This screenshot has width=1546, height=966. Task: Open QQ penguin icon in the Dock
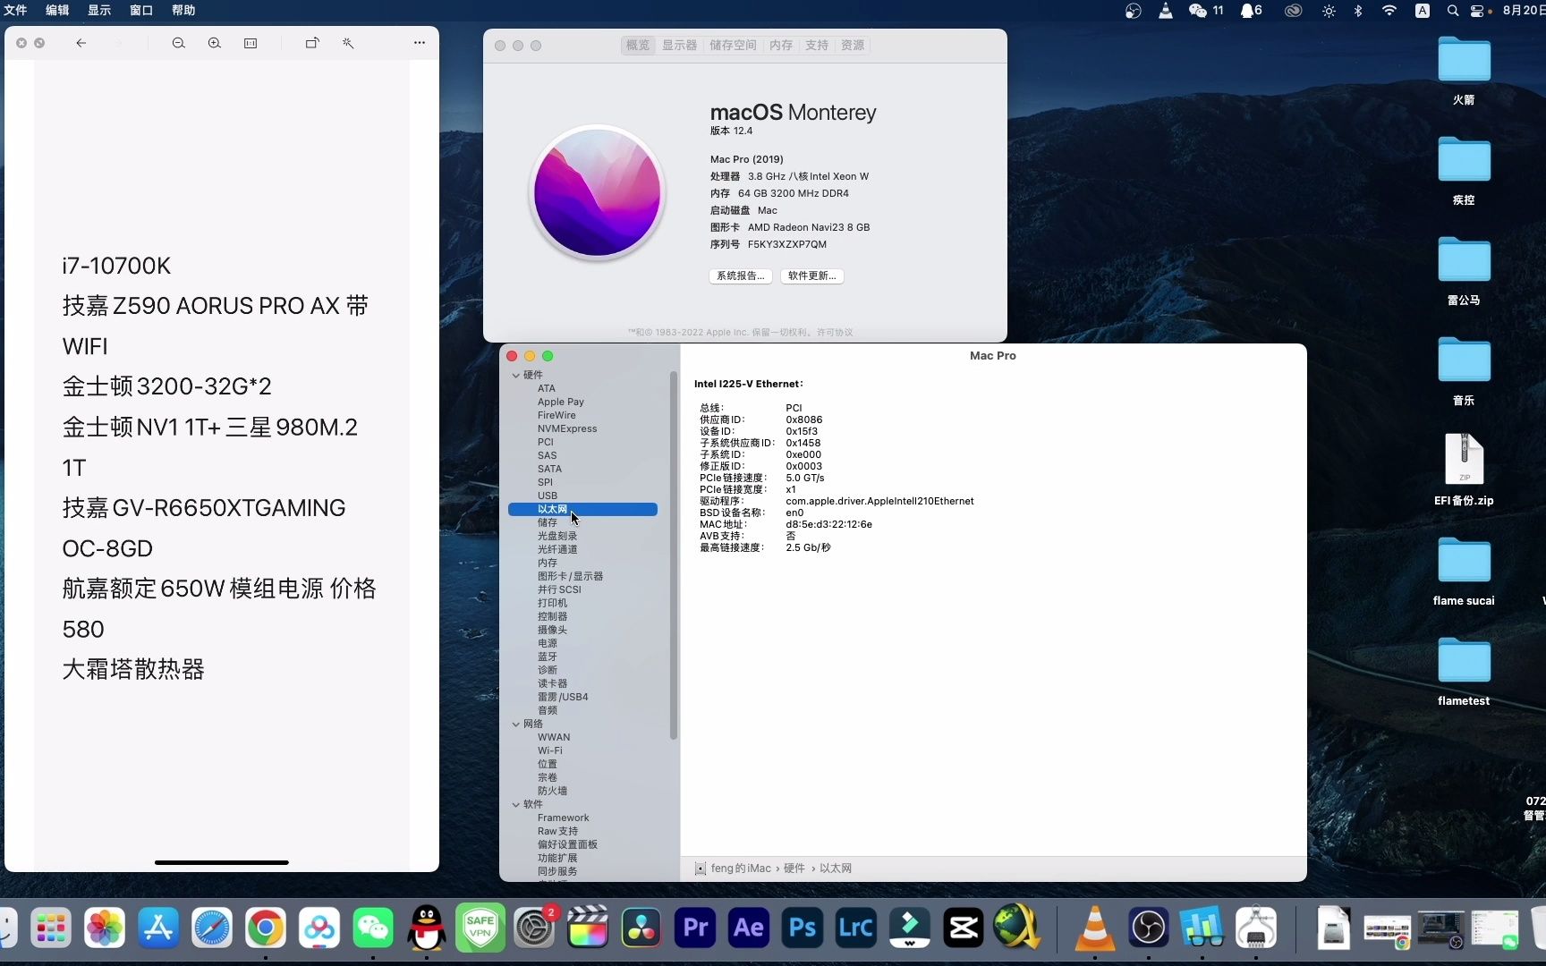pyautogui.click(x=427, y=928)
